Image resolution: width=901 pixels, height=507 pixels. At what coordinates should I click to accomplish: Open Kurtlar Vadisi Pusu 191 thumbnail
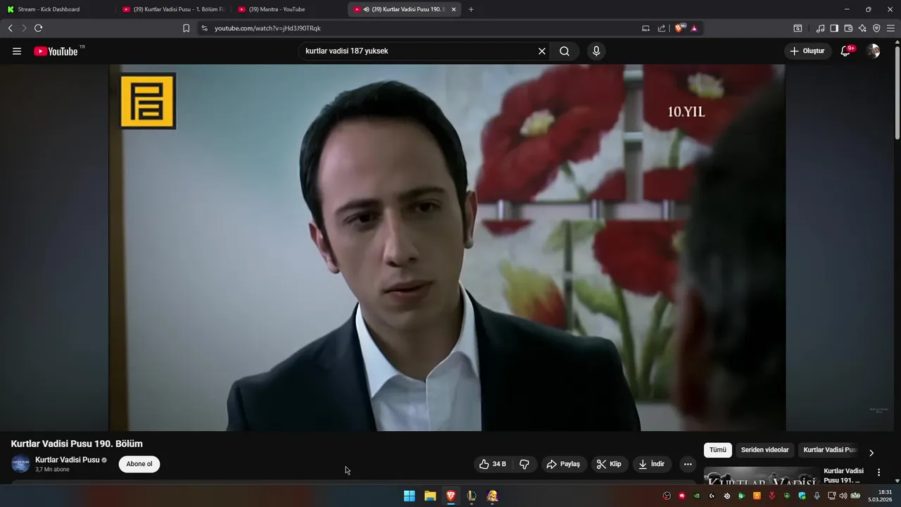[x=762, y=475]
